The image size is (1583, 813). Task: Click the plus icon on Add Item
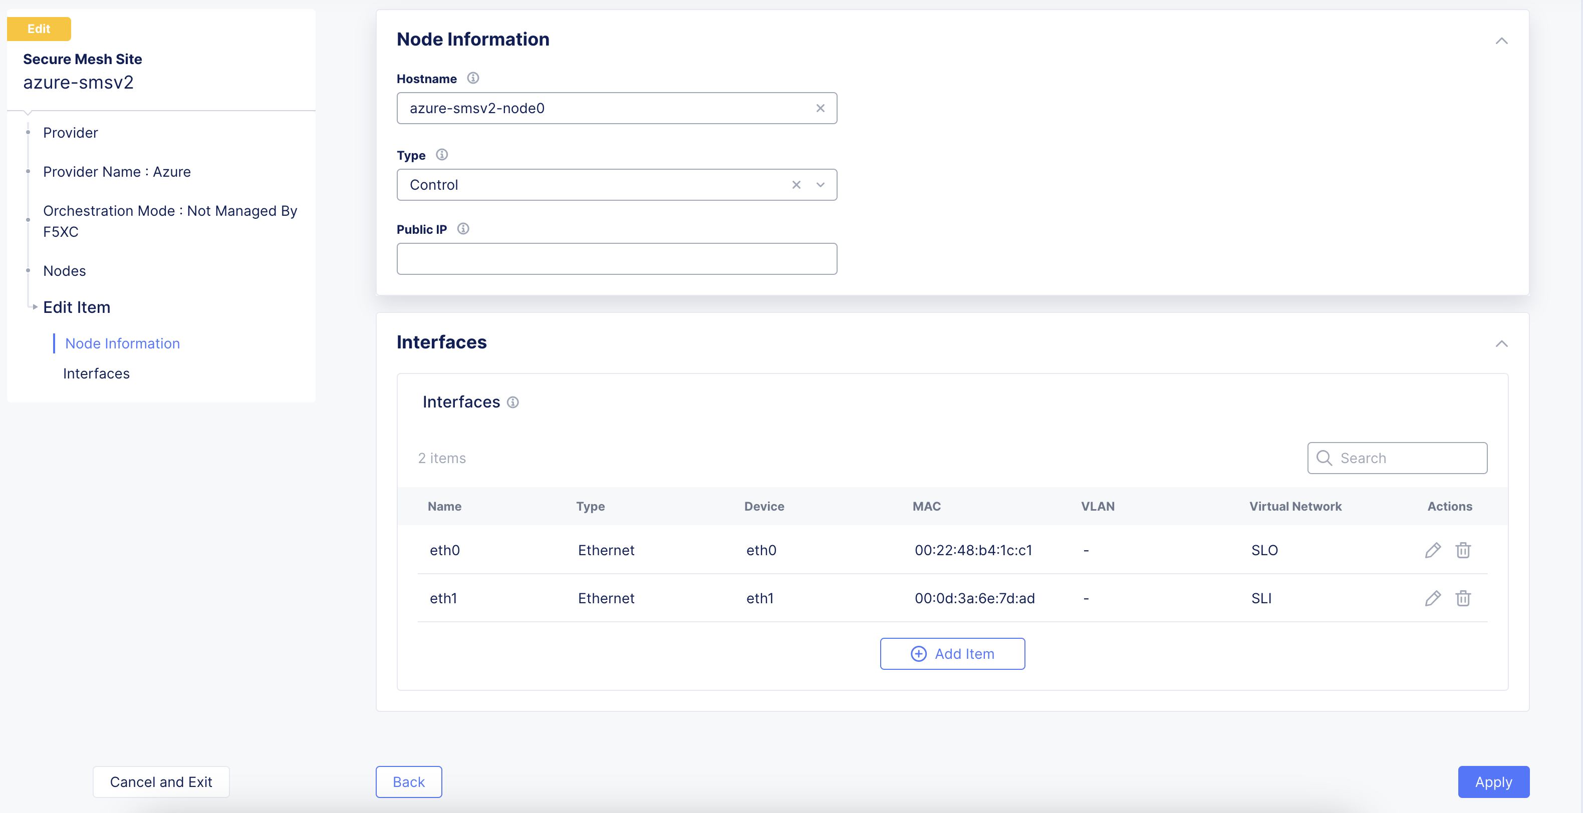tap(919, 653)
